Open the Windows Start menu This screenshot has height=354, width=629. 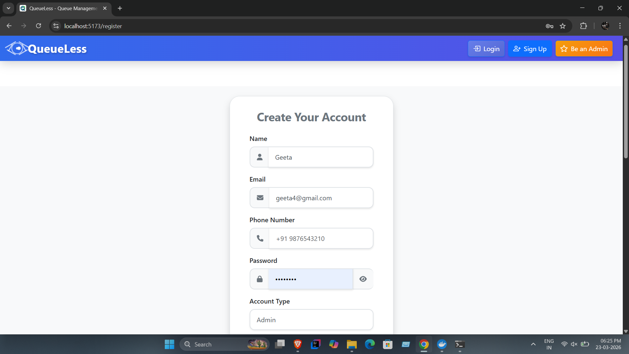click(x=169, y=344)
